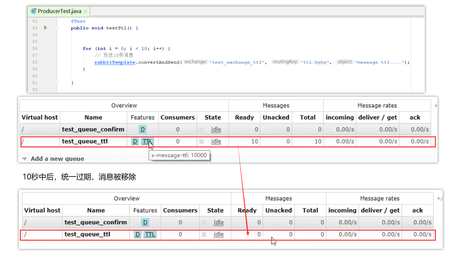Click the +/- columns toggle in lower table
Screen dimensions: 458x257
(439, 198)
